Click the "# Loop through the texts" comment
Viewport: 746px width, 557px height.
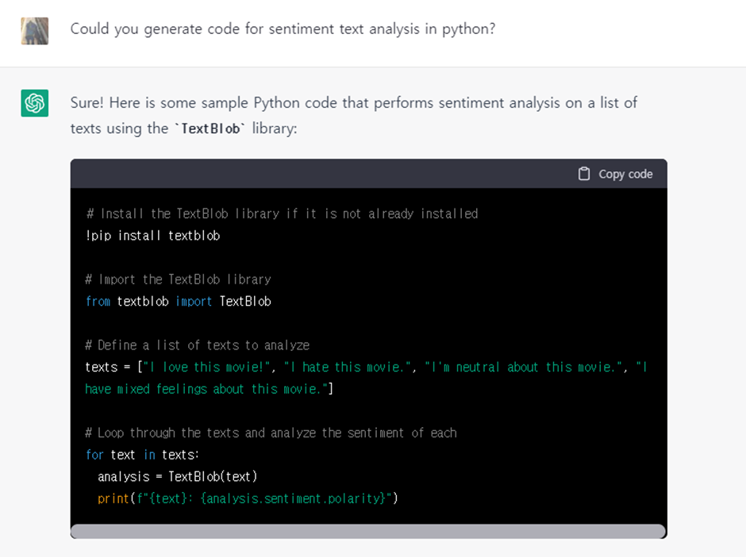click(271, 433)
